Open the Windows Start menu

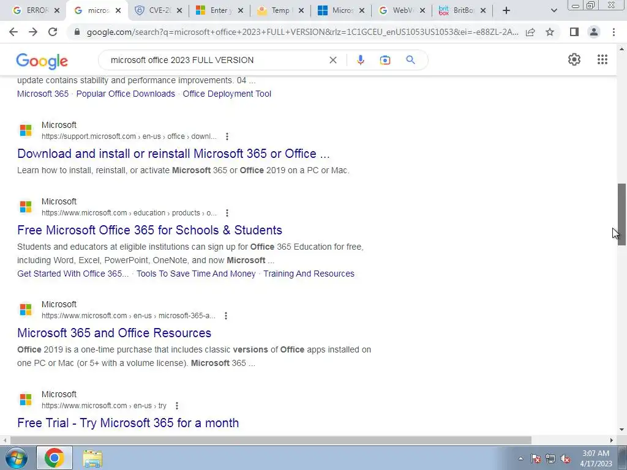[x=15, y=458]
